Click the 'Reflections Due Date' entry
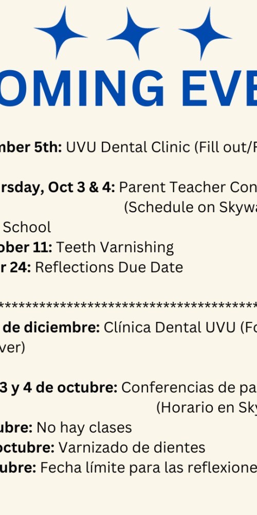257x515 pixels. tap(109, 267)
